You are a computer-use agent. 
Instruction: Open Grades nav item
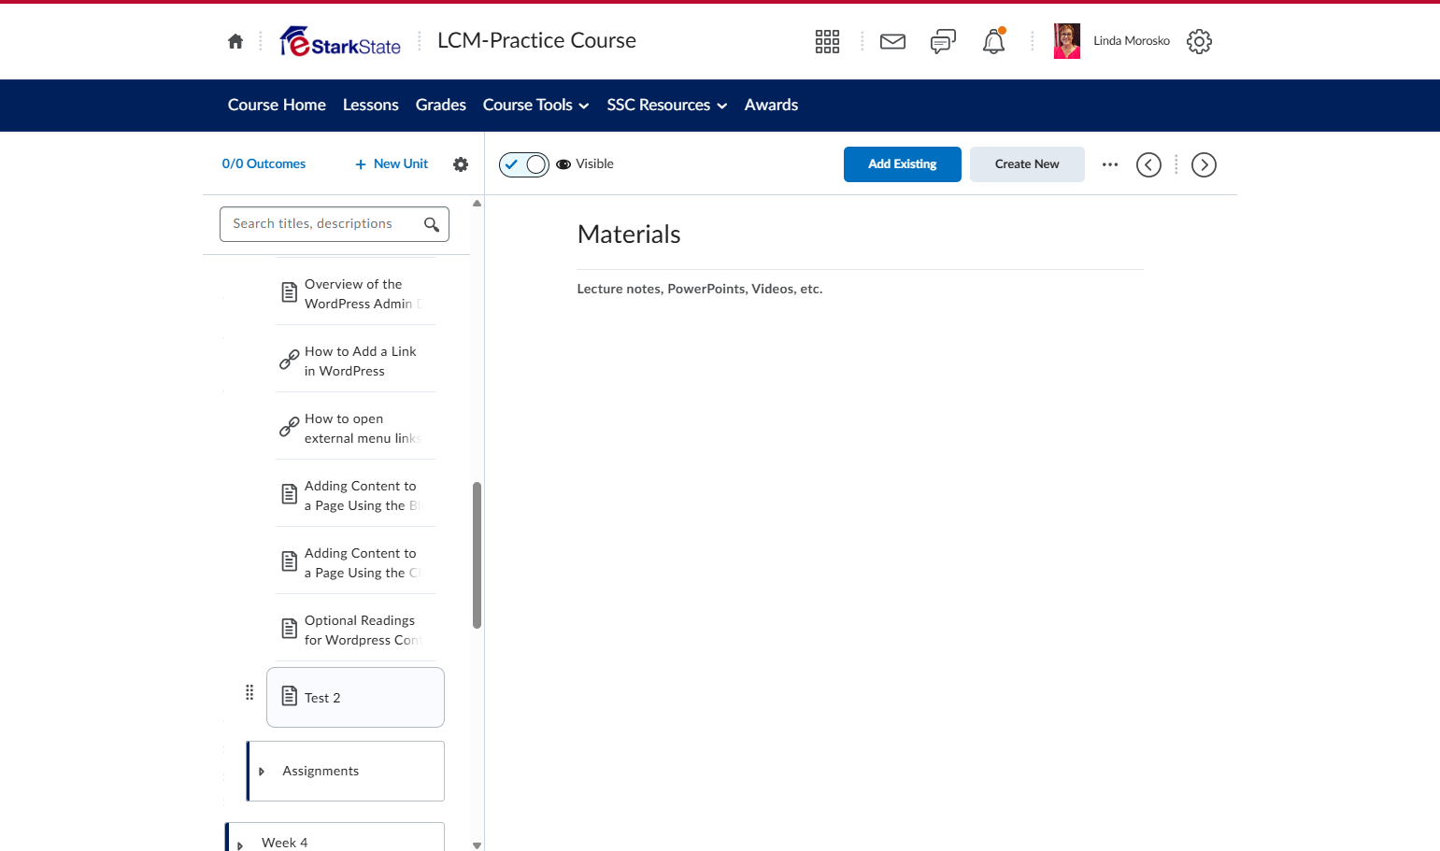(x=441, y=106)
